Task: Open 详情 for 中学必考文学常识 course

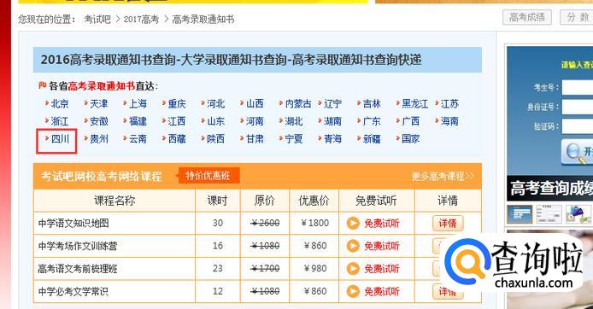Action: 448,292
